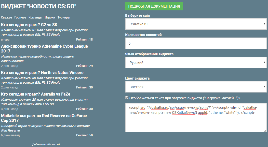Screen dimensions: 268x147
Task: Toggle the loading text display checkbox
Action: click(127, 98)
